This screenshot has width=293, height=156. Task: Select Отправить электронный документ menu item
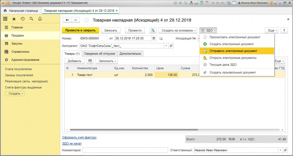click(x=233, y=51)
